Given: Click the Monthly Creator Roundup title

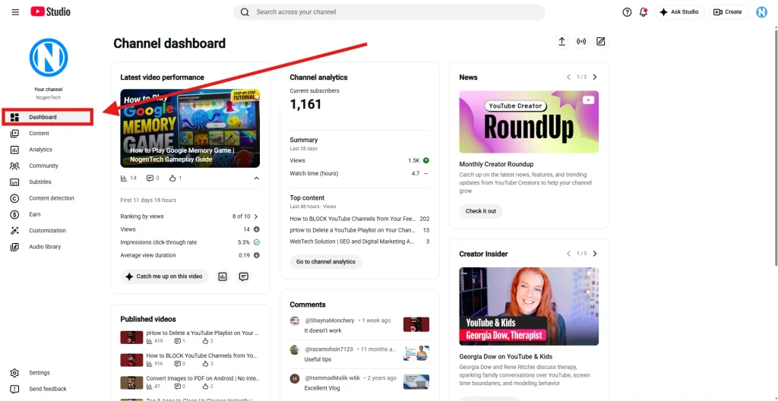Looking at the screenshot, I should pyautogui.click(x=496, y=164).
